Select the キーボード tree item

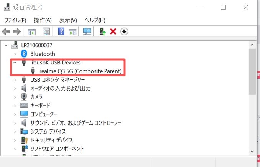coord(40,106)
